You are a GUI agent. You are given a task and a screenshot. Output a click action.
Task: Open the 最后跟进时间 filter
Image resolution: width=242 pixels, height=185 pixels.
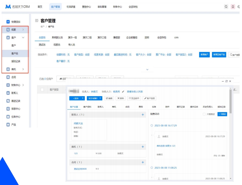click(123, 54)
